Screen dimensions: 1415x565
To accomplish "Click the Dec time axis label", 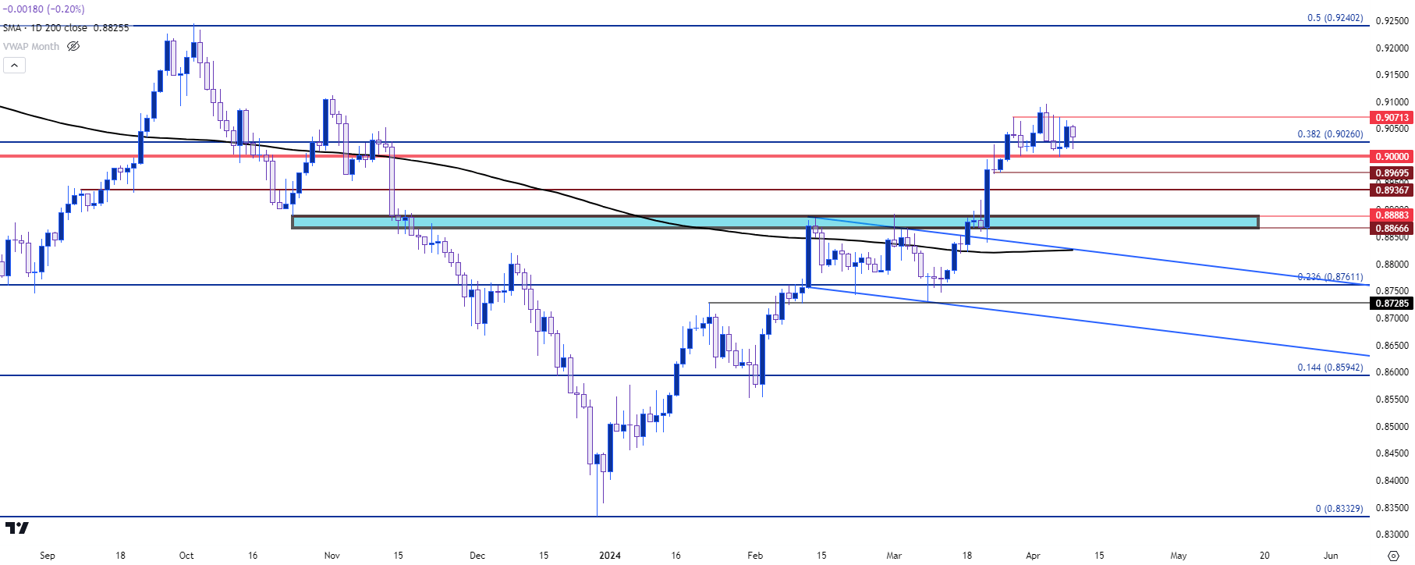I will (x=477, y=556).
